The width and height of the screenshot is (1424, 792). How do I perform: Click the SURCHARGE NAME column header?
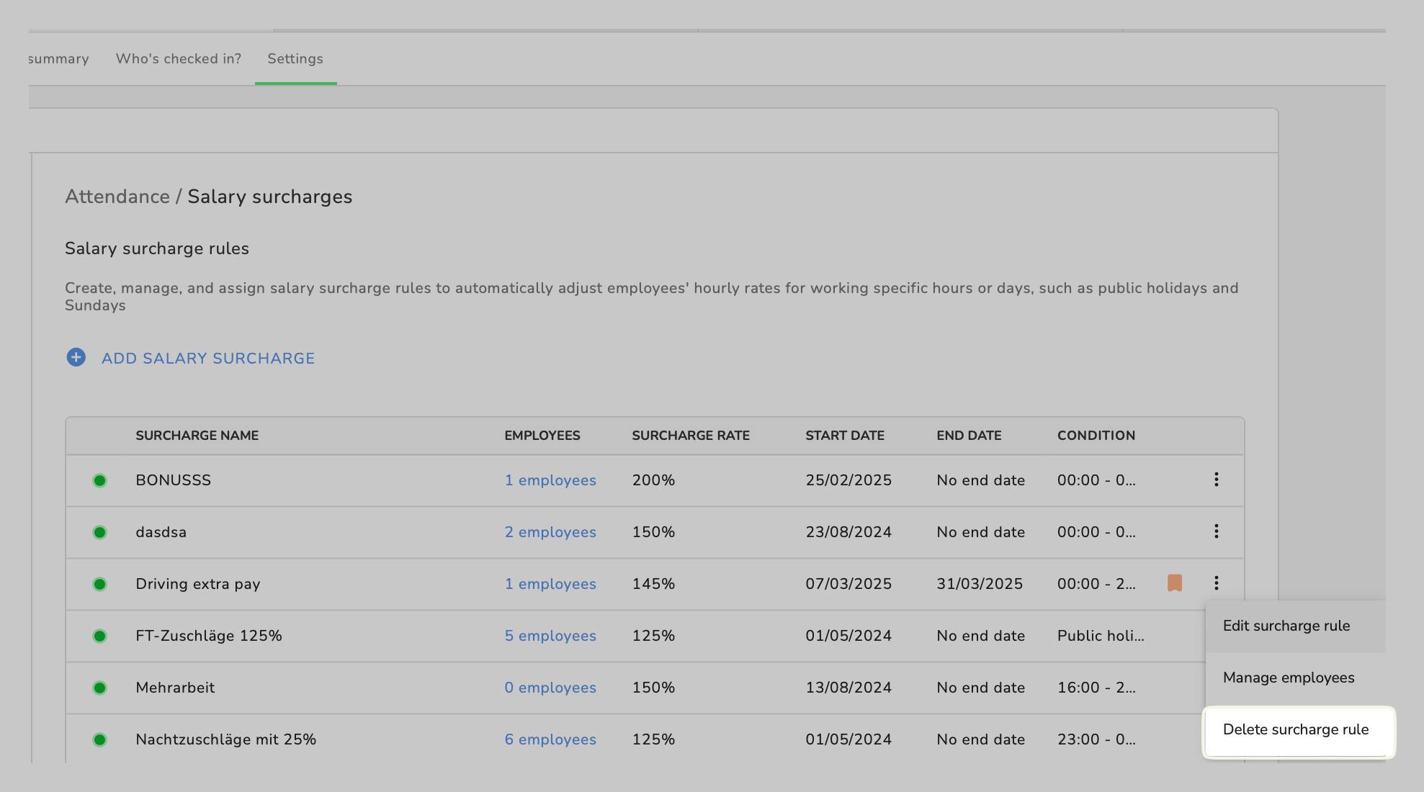(197, 436)
